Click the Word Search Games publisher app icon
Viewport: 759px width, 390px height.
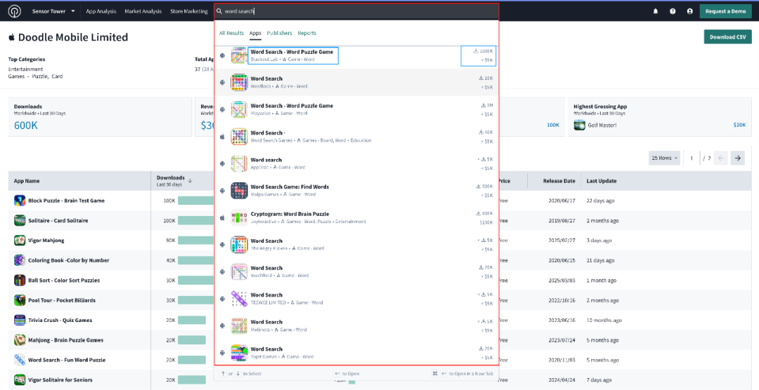(240, 136)
